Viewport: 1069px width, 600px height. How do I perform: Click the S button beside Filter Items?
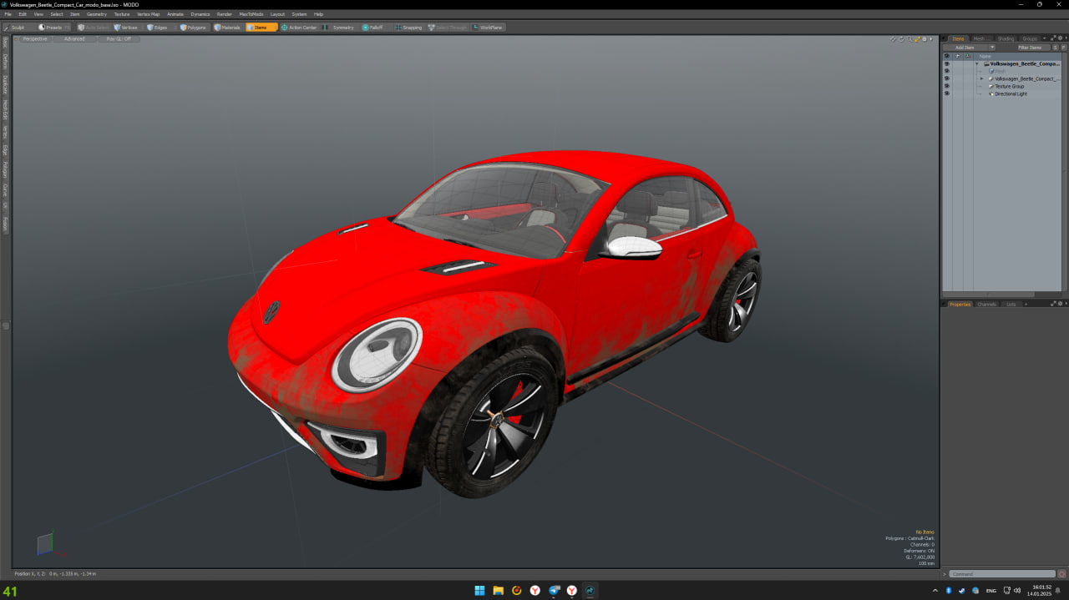[x=1056, y=48]
